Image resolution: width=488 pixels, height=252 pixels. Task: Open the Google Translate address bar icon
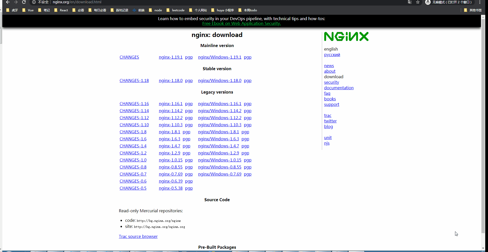410,2
